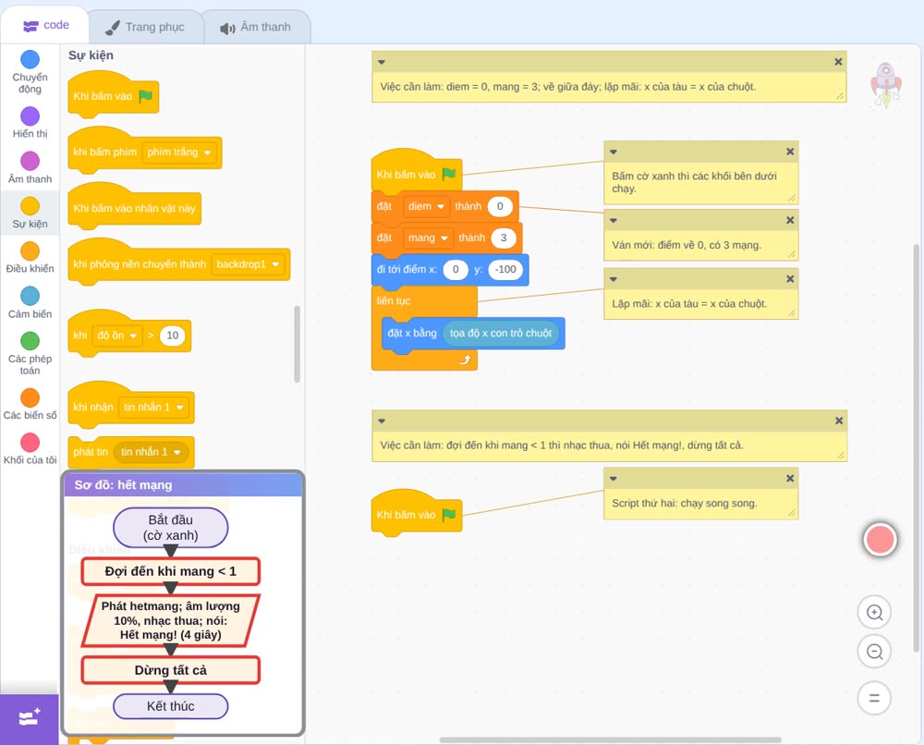Reset workspace zoom with the equals icon
The width and height of the screenshot is (924, 745).
click(x=874, y=699)
